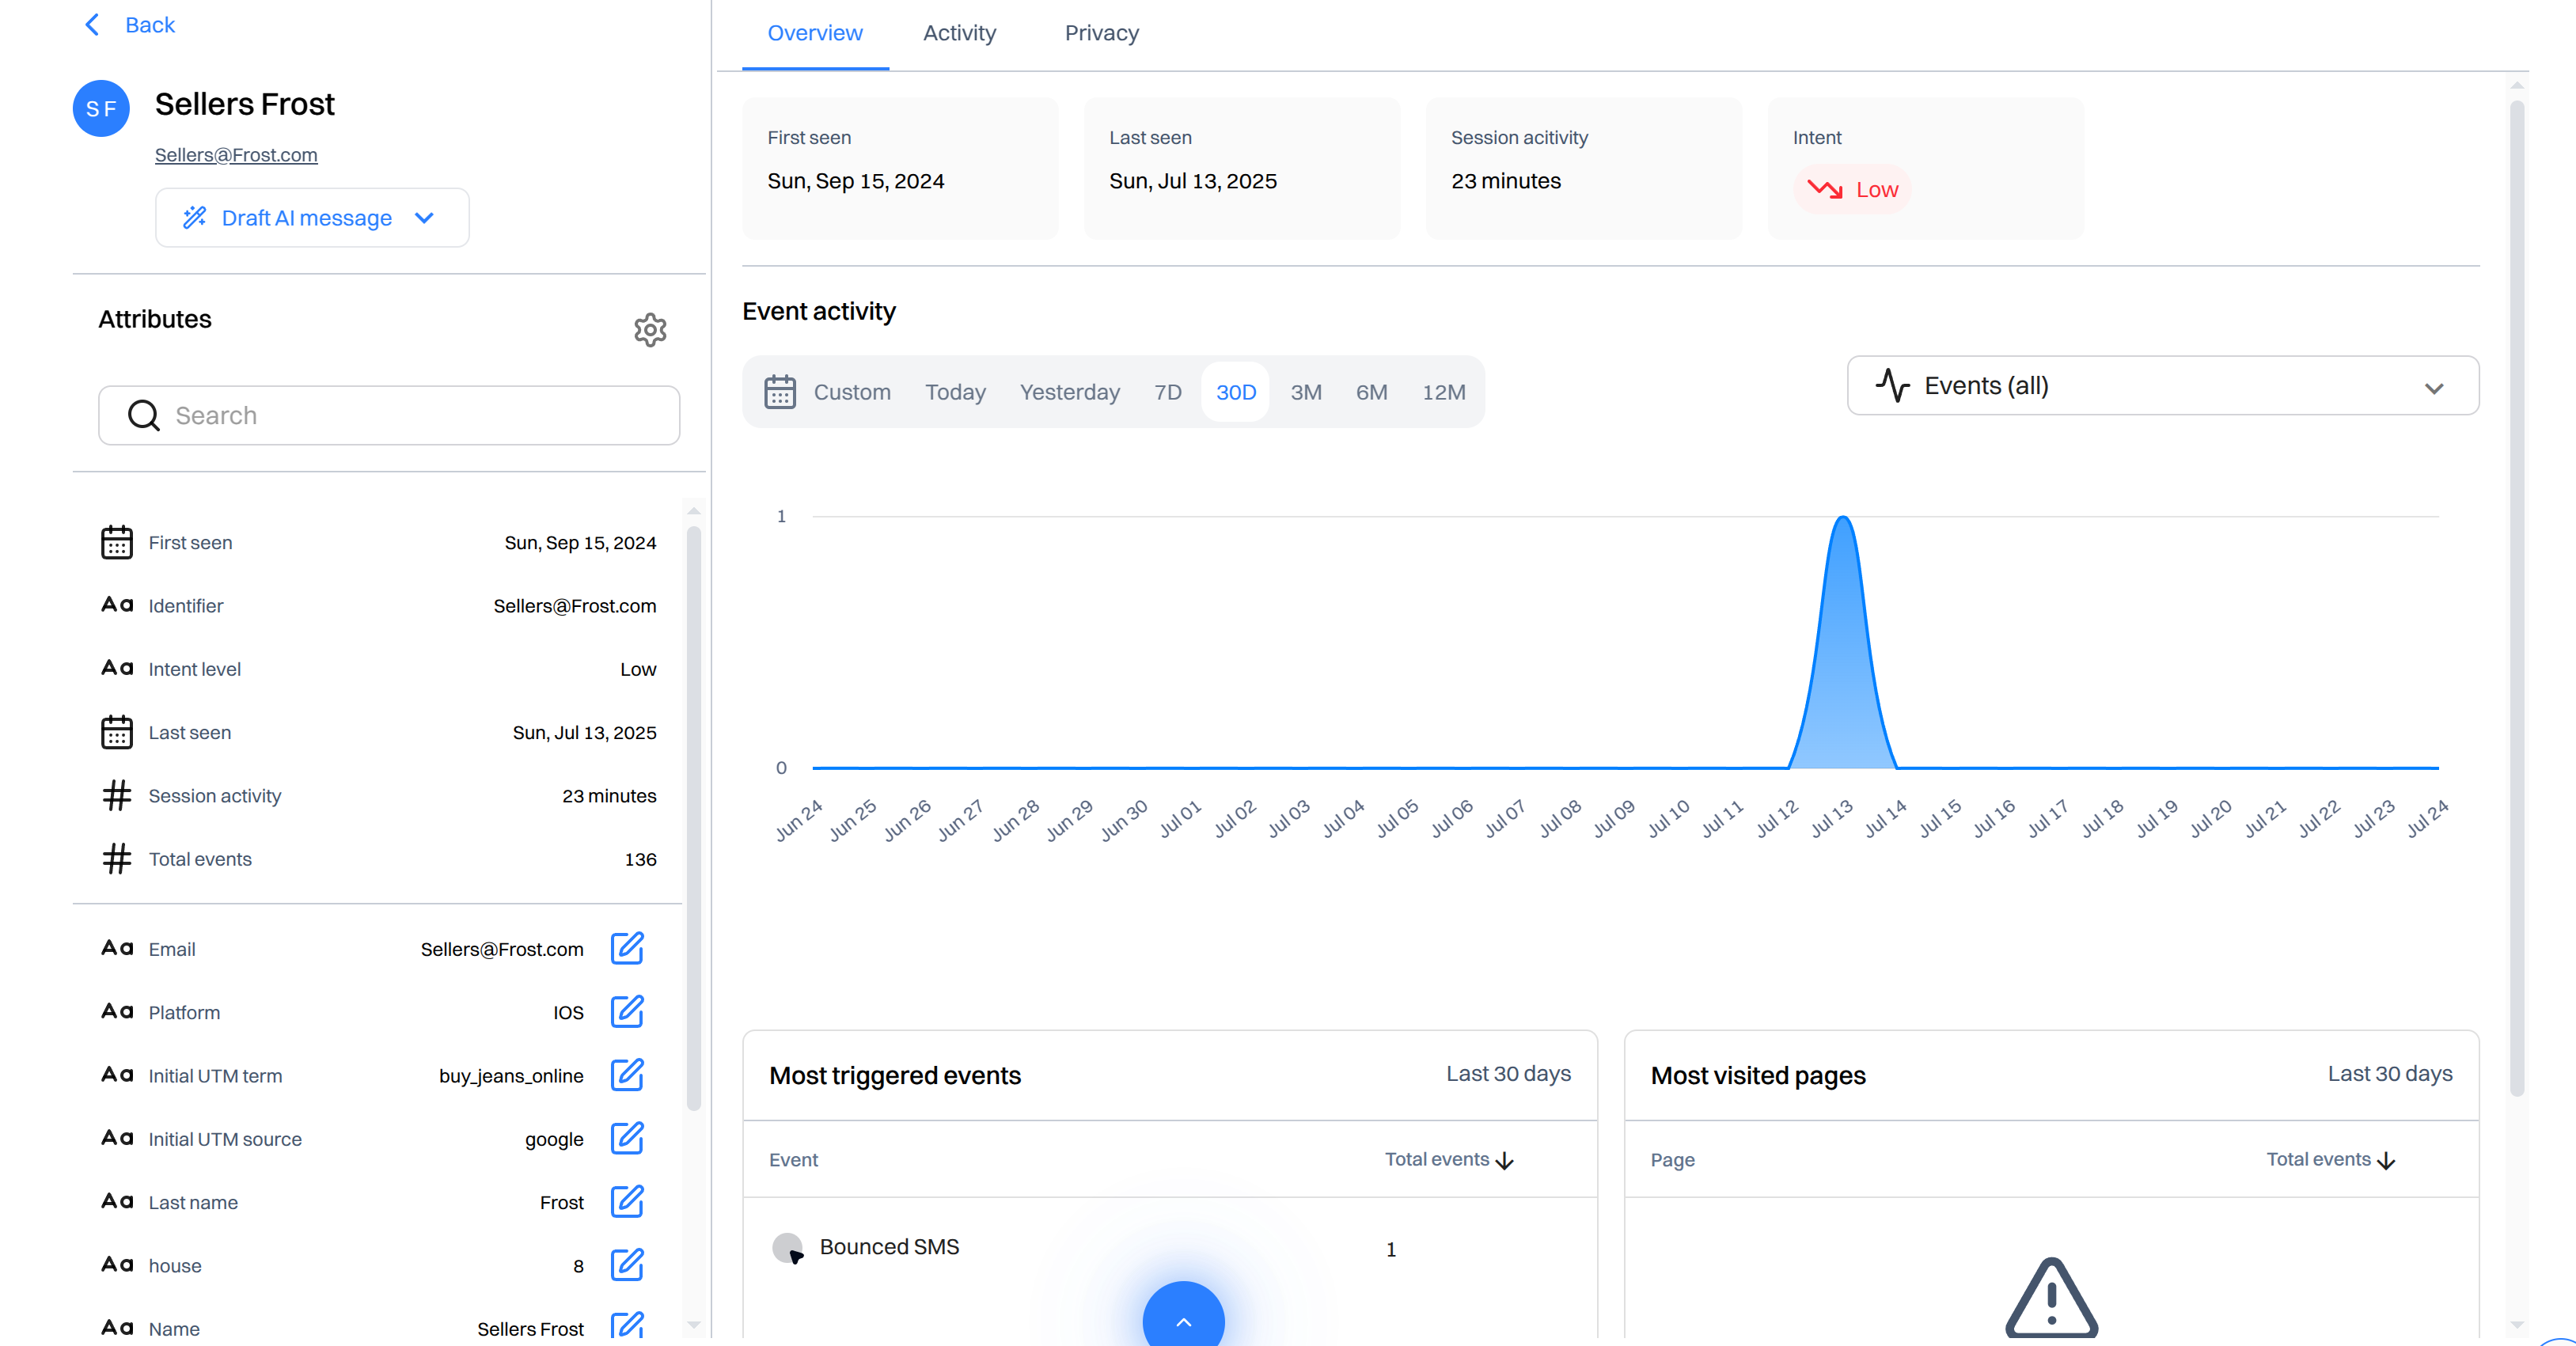2576x1346 pixels.
Task: Click the magnifier icon in Search
Action: pos(144,415)
